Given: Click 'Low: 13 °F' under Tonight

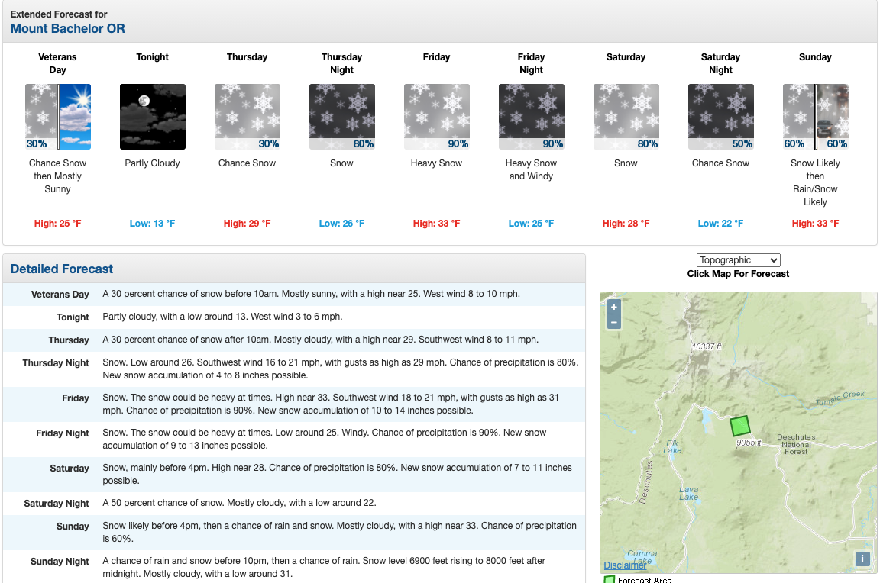Looking at the screenshot, I should click(152, 223).
